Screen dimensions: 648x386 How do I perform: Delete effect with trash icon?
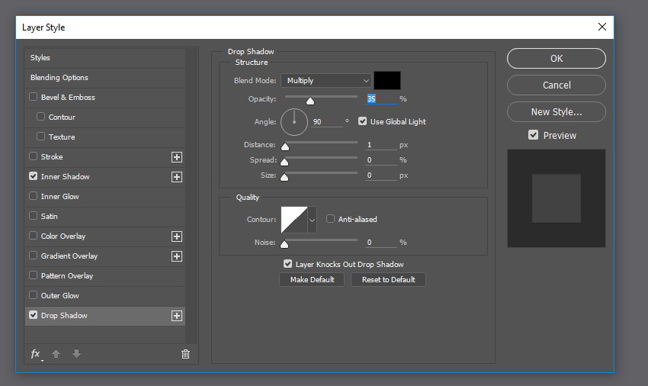pyautogui.click(x=185, y=354)
